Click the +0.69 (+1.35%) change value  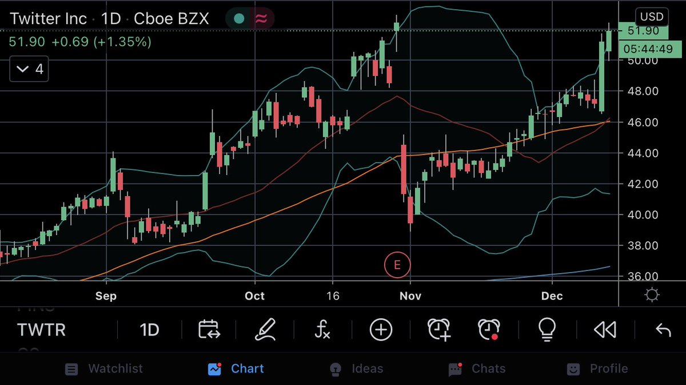101,42
